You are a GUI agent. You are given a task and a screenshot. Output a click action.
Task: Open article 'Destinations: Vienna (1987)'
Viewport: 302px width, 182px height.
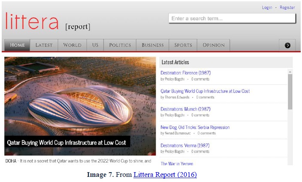tap(185, 146)
